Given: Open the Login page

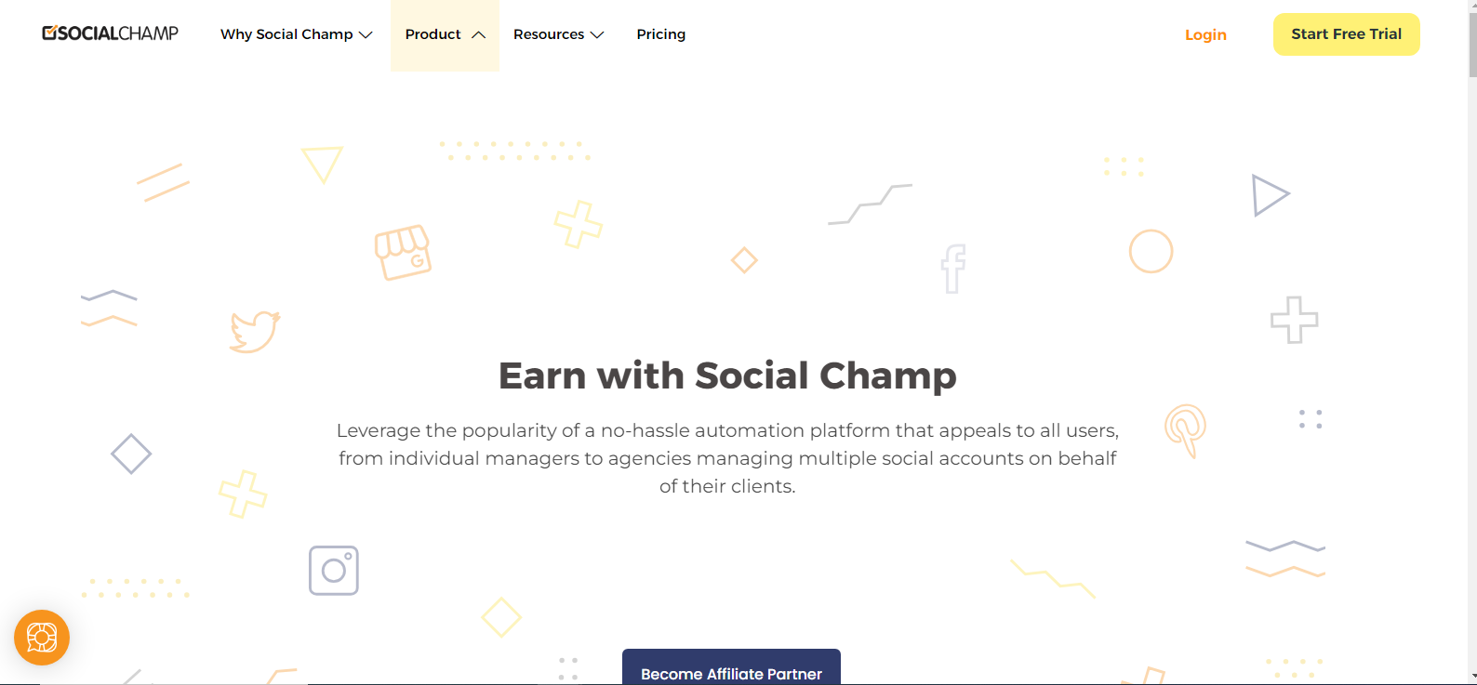Looking at the screenshot, I should point(1205,34).
